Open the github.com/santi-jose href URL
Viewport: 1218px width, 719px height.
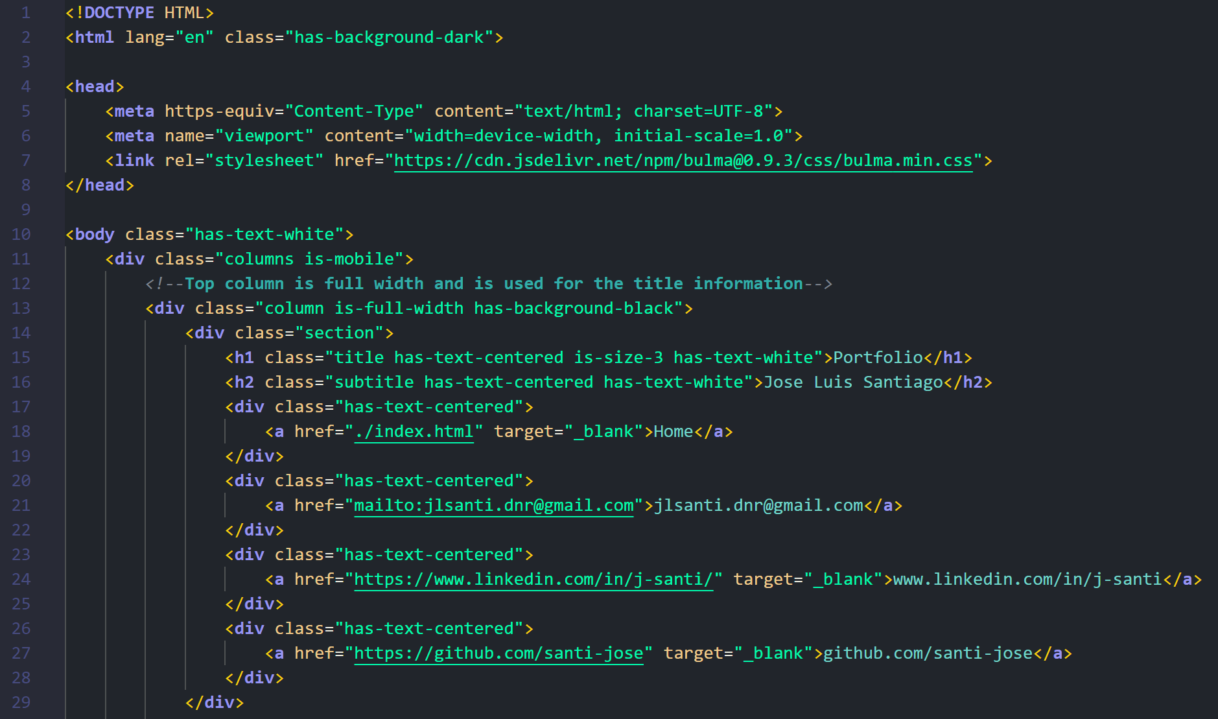pos(498,654)
